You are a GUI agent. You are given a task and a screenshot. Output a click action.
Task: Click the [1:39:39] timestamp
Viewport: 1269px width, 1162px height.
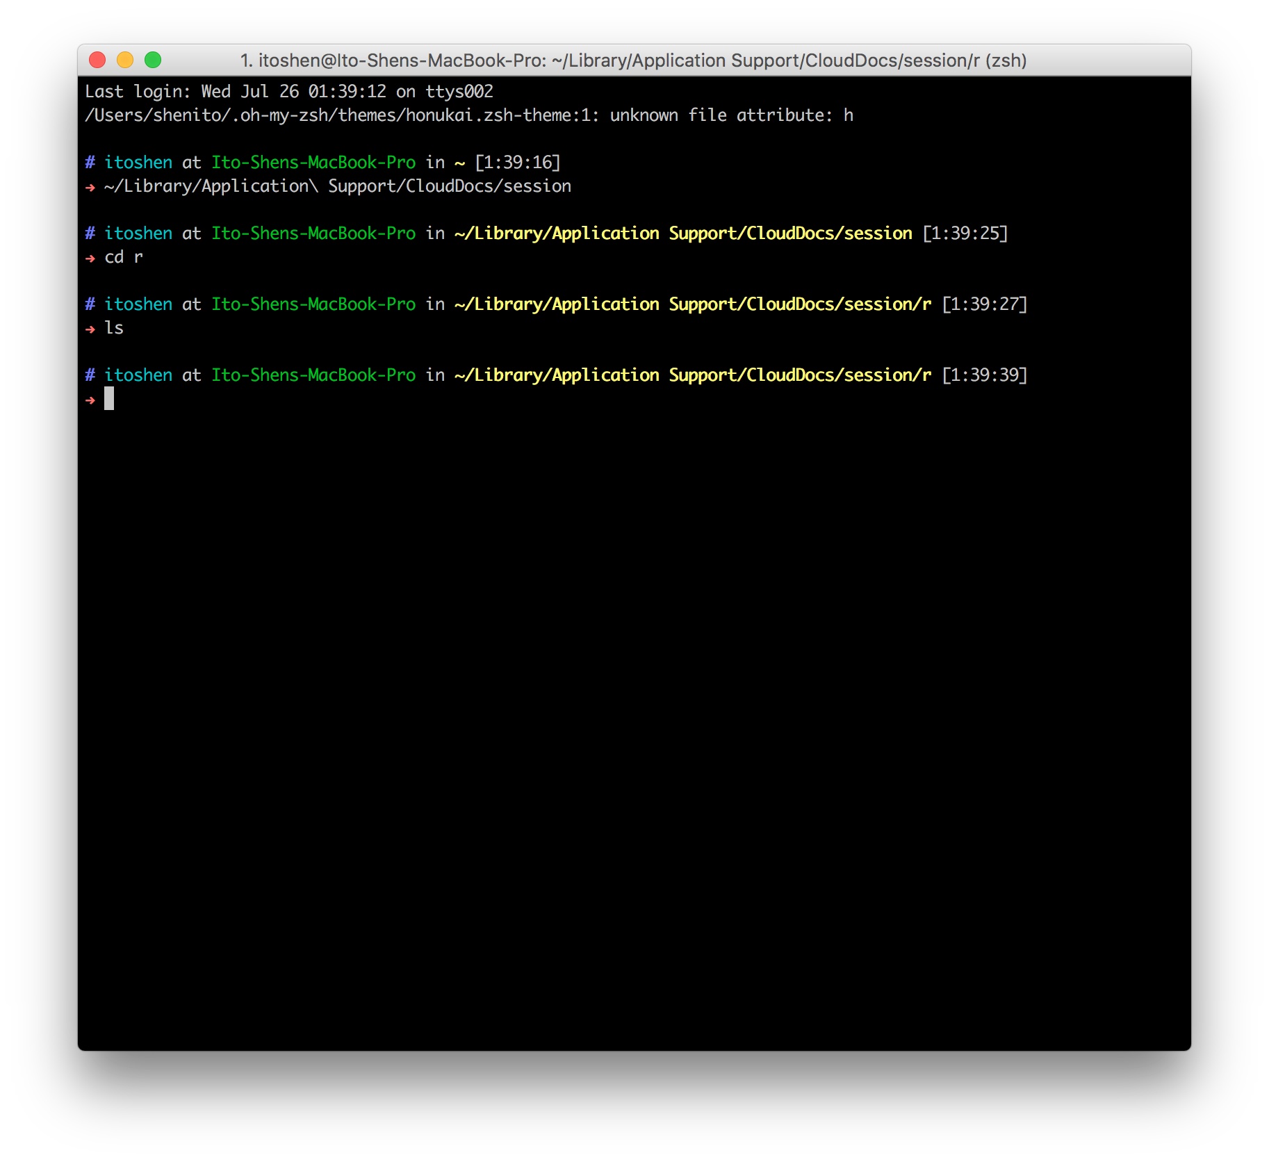coord(984,375)
